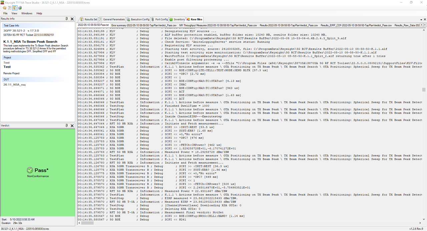Toggle auto-hide pin on Verdict panel

tap(67, 125)
